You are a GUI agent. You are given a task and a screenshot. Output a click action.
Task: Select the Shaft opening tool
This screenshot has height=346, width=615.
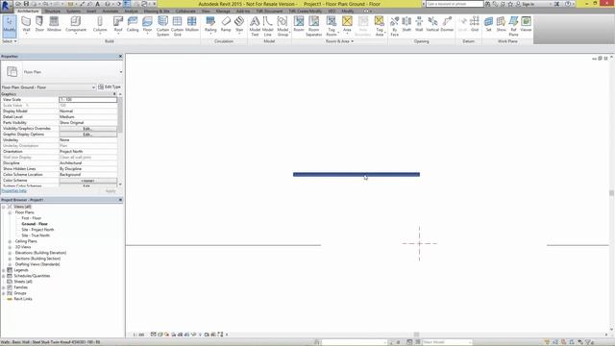click(x=406, y=24)
